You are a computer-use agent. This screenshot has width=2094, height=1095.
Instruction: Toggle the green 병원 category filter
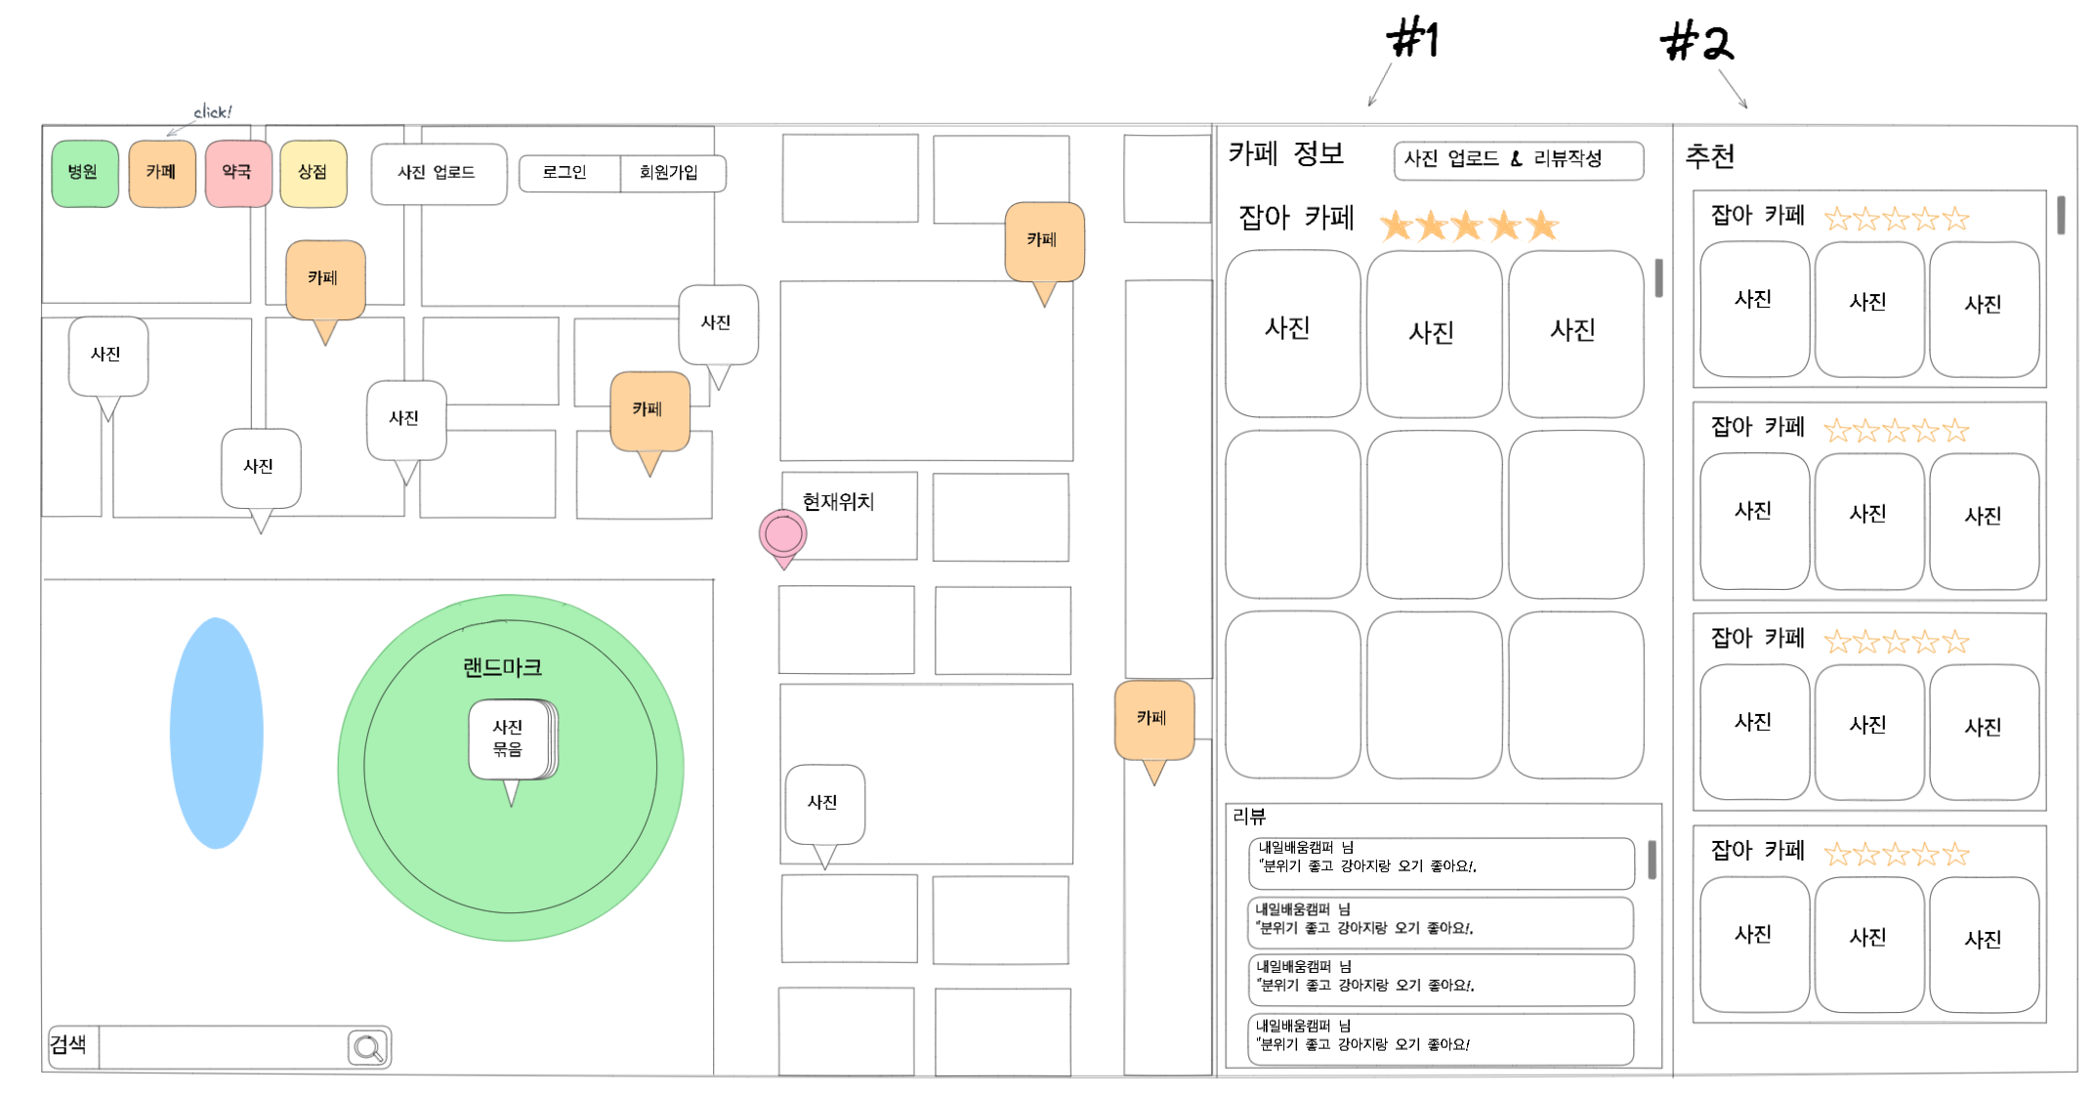[84, 173]
